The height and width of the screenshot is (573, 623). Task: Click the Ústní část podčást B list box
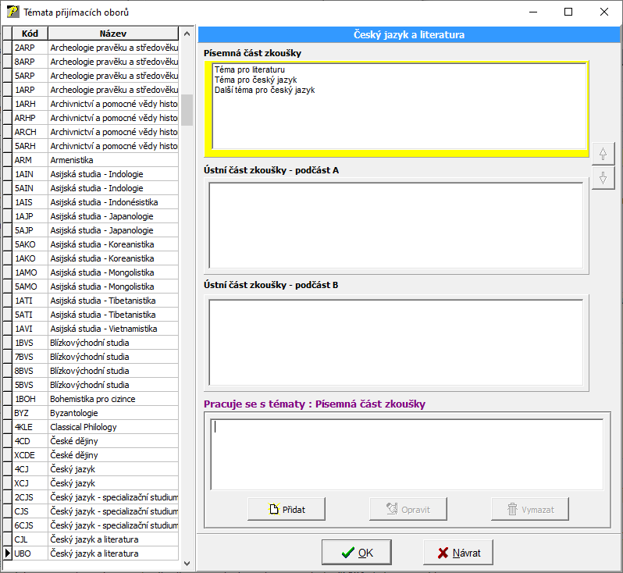pyautogui.click(x=394, y=342)
